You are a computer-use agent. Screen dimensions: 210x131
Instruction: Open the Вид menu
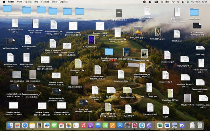click(x=36, y=2)
